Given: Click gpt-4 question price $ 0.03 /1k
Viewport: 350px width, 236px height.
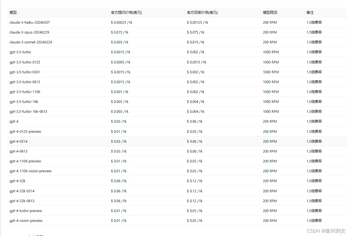Looking at the screenshot, I should coord(119,121).
